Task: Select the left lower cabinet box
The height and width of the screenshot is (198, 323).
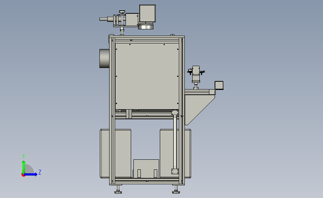Action: [x=115, y=153]
